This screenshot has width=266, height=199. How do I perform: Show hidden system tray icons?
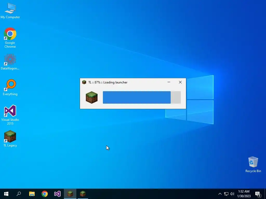coord(220,194)
